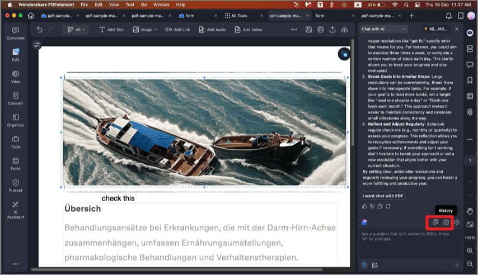Click Add Audio in toolbar
Viewport: 478px width, 275px height.
coord(213,30)
